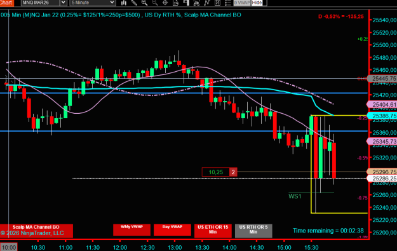Toggle the US RTH OR 5 Min button
This screenshot has height=251, width=397.
[253, 231]
